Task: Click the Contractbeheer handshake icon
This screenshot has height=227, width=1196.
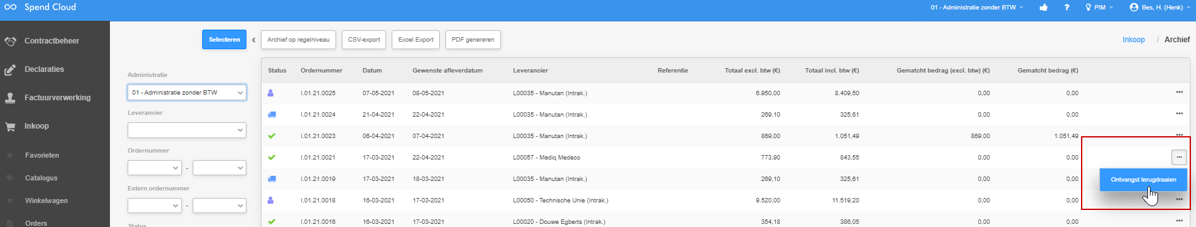Action: pos(10,41)
